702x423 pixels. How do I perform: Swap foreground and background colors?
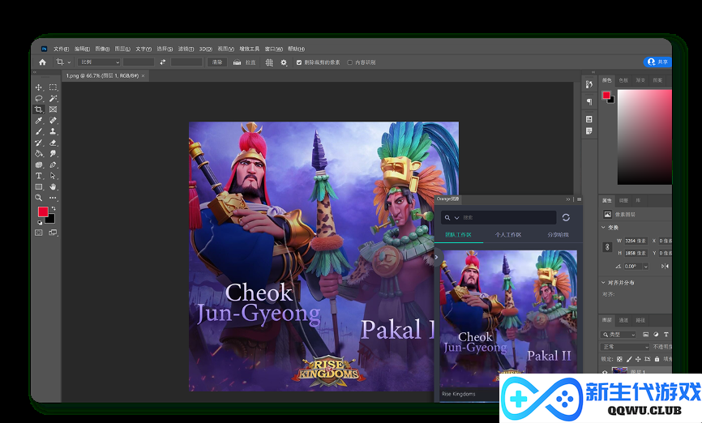[54, 208]
